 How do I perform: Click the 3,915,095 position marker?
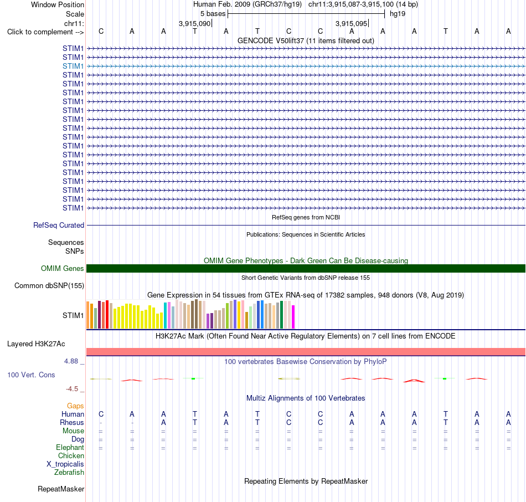pos(351,23)
